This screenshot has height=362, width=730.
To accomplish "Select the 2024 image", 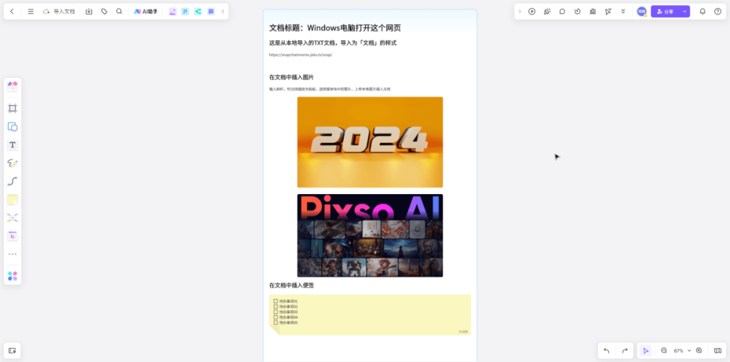I will [370, 142].
